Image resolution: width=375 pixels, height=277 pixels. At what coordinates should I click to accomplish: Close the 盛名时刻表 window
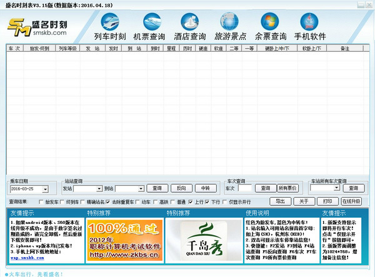[369, 5]
